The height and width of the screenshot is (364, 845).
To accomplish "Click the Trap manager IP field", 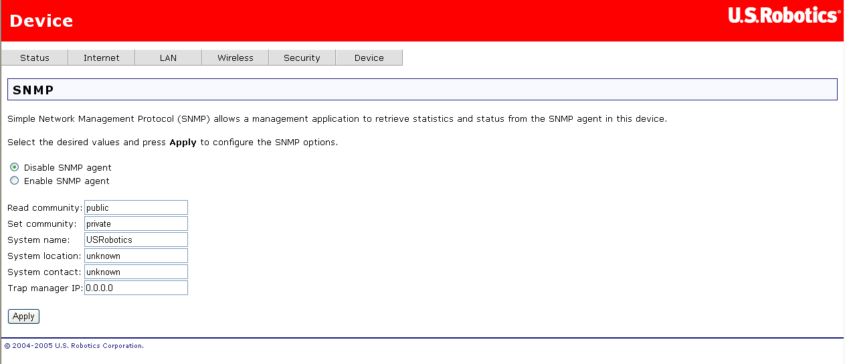I will click(x=136, y=288).
